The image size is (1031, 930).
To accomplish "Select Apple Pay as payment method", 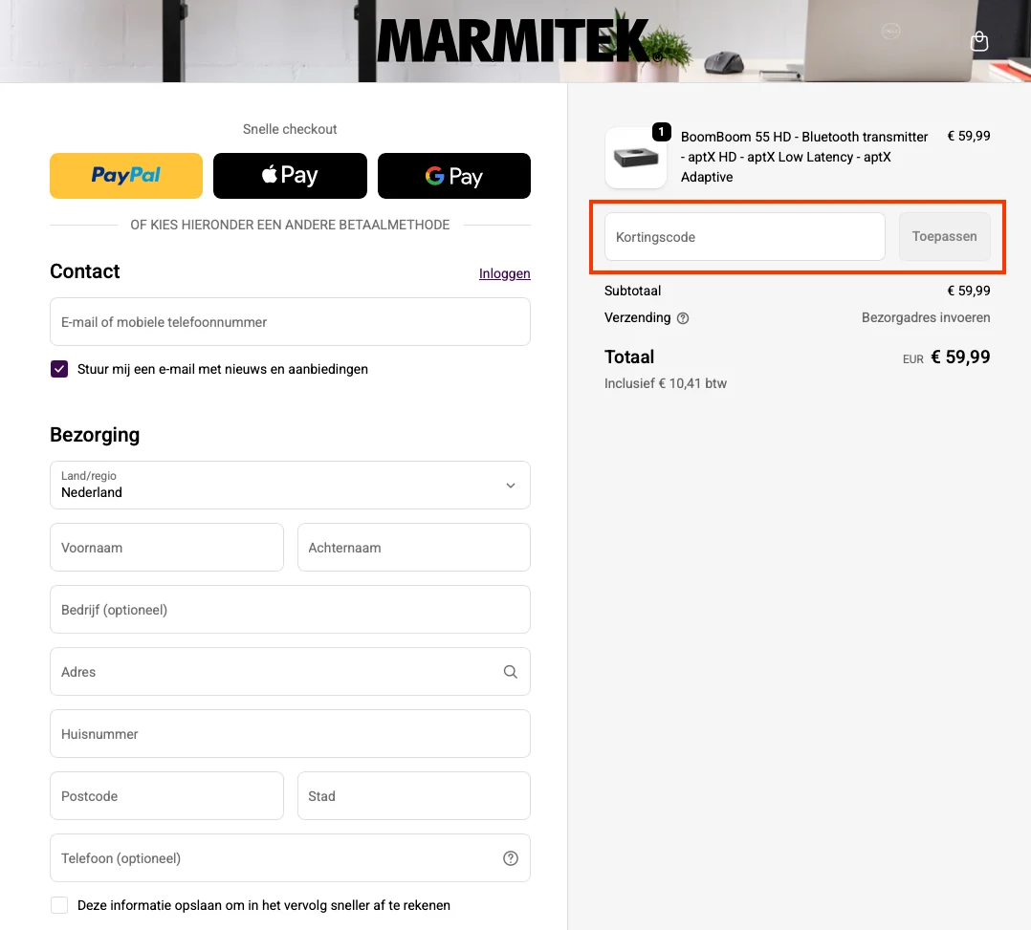I will [x=290, y=176].
